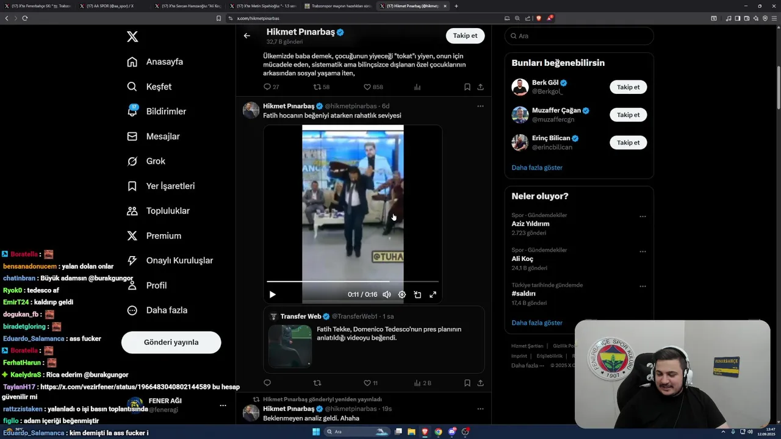Open options for Ali Koç trend
This screenshot has height=439, width=781.
[642, 251]
